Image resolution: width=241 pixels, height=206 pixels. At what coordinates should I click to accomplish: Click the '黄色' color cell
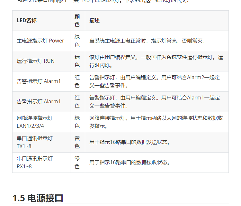point(77,142)
